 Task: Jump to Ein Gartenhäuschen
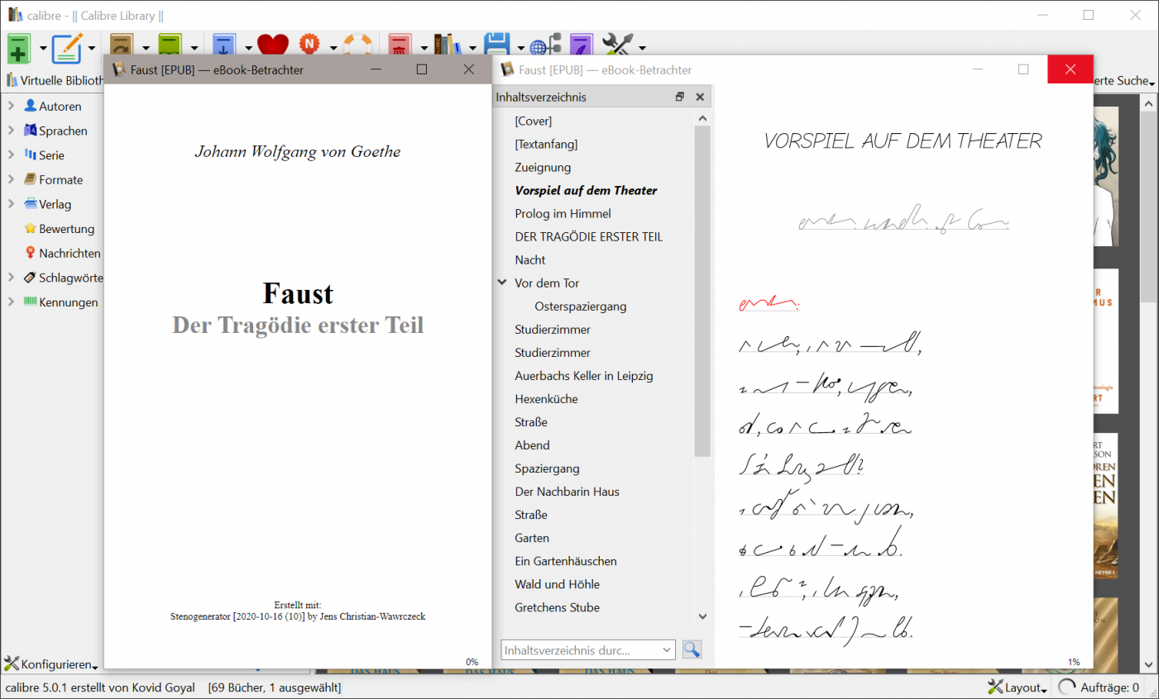566,560
